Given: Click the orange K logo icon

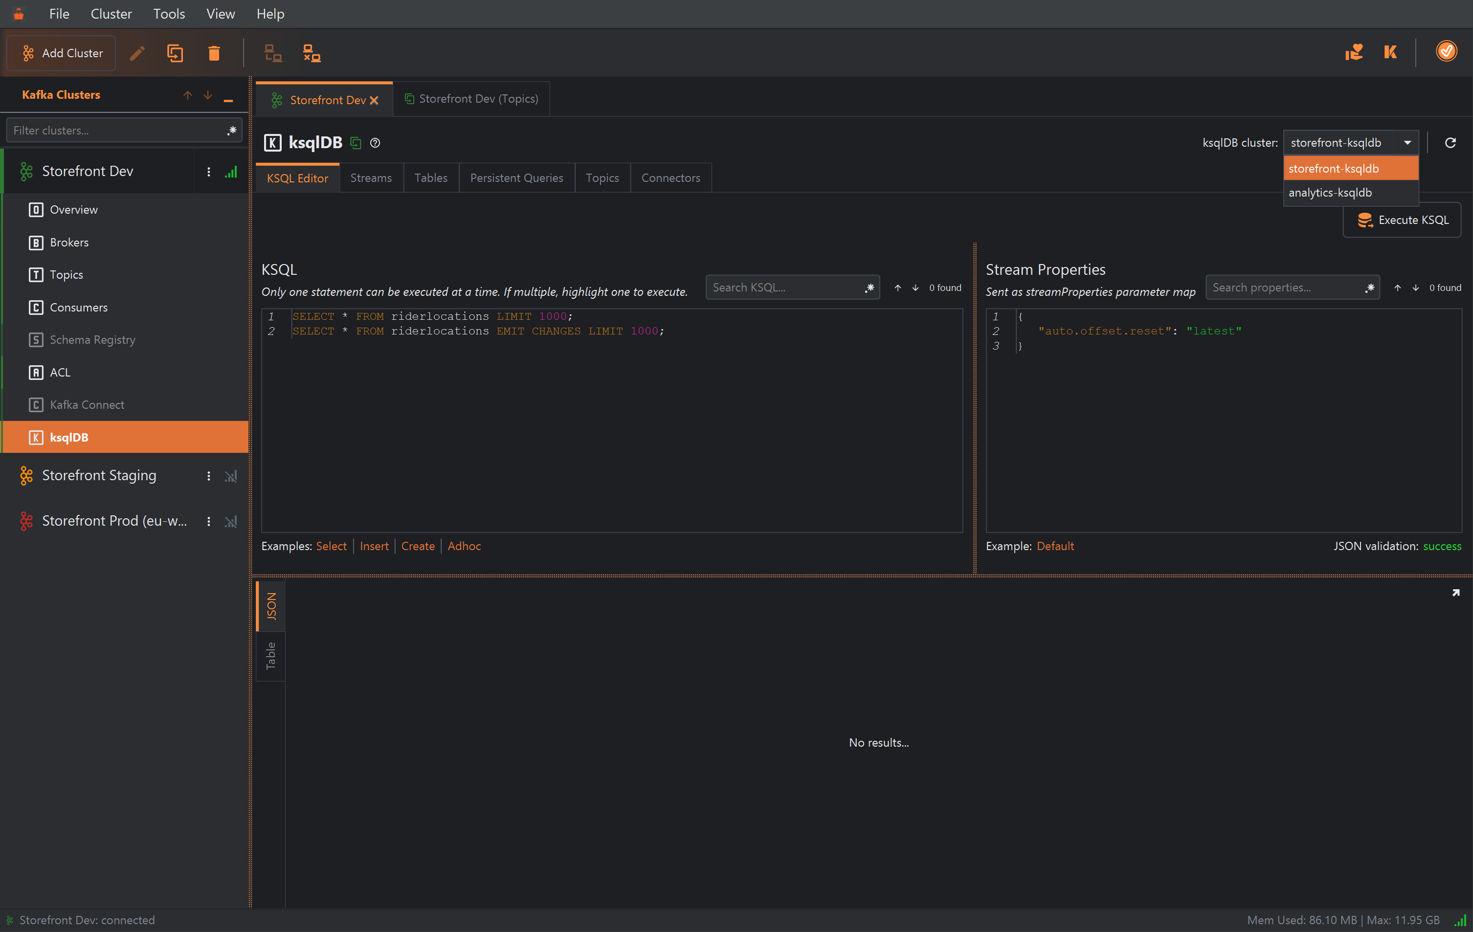Looking at the screenshot, I should (x=1390, y=52).
